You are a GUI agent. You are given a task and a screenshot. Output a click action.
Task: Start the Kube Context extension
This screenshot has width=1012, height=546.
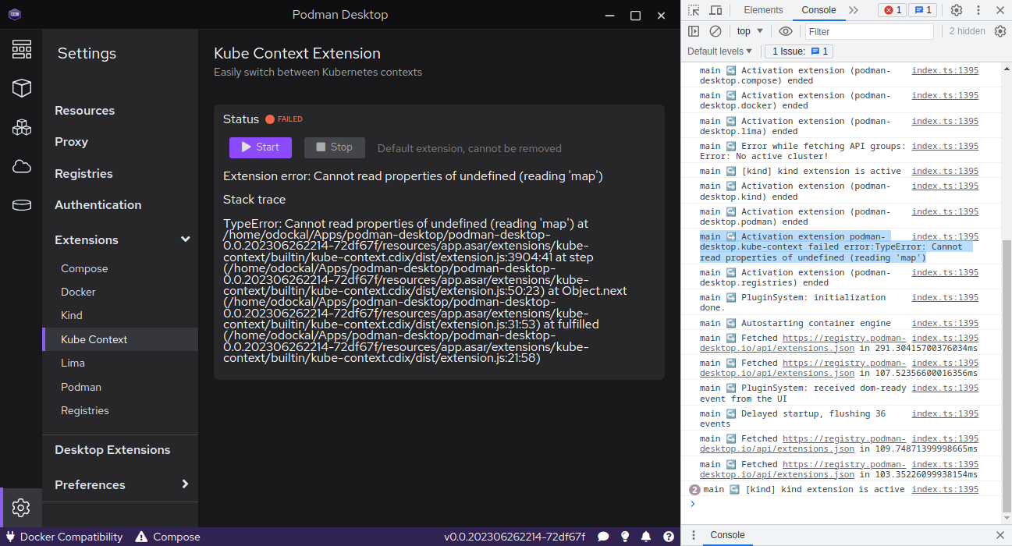pyautogui.click(x=261, y=147)
